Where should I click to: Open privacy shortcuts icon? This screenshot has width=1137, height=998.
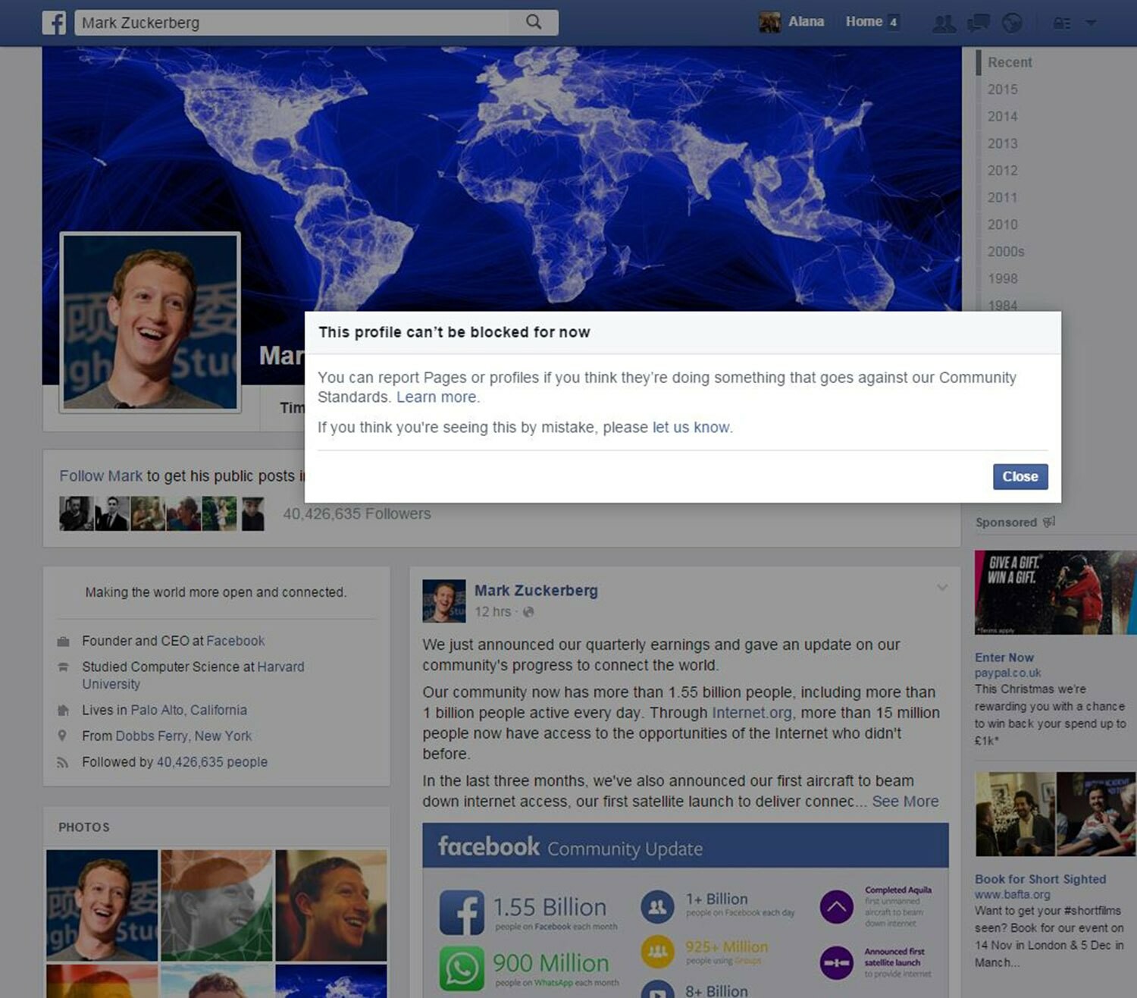(1062, 24)
